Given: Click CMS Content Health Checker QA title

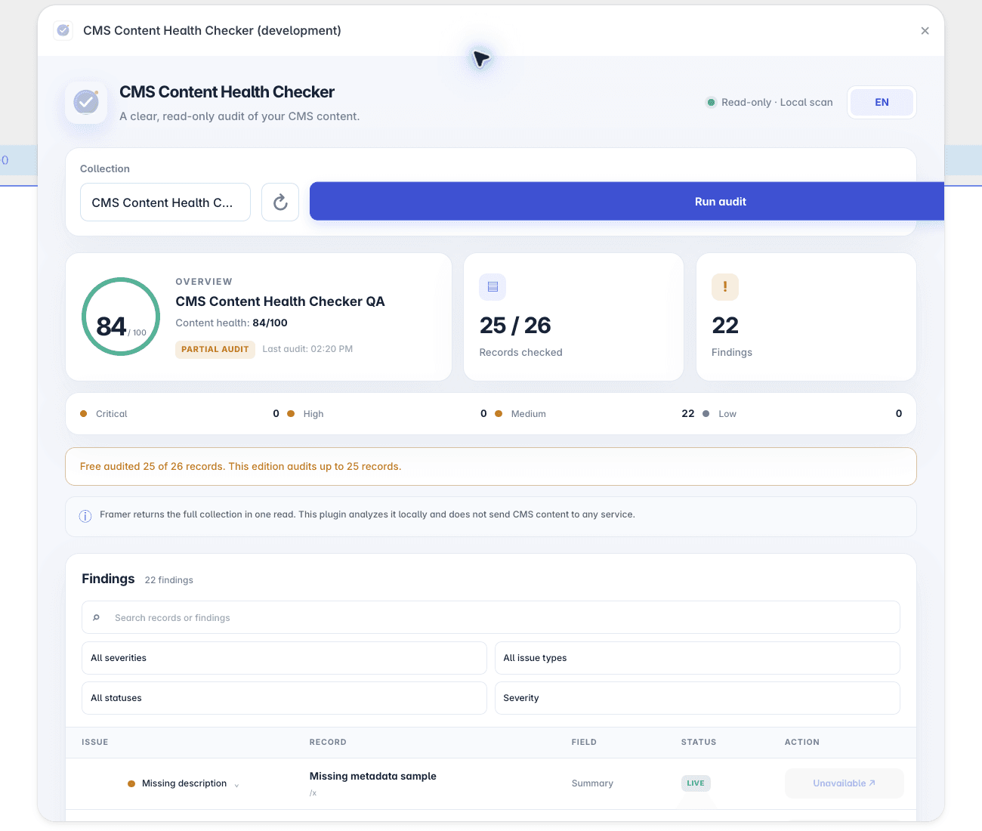Looking at the screenshot, I should (x=280, y=301).
